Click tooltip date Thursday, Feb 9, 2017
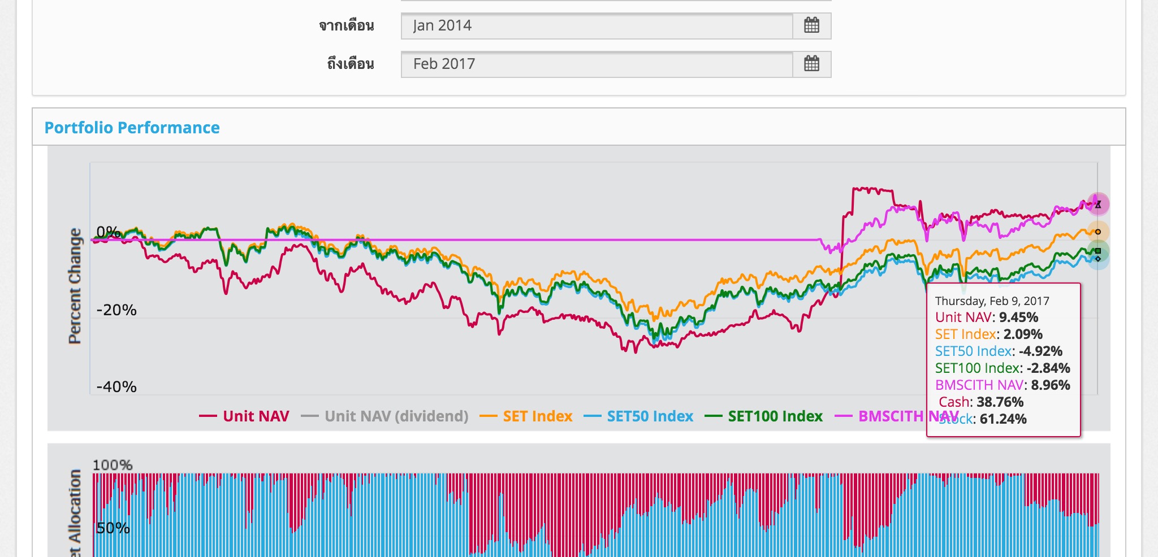The image size is (1158, 557). click(x=992, y=301)
